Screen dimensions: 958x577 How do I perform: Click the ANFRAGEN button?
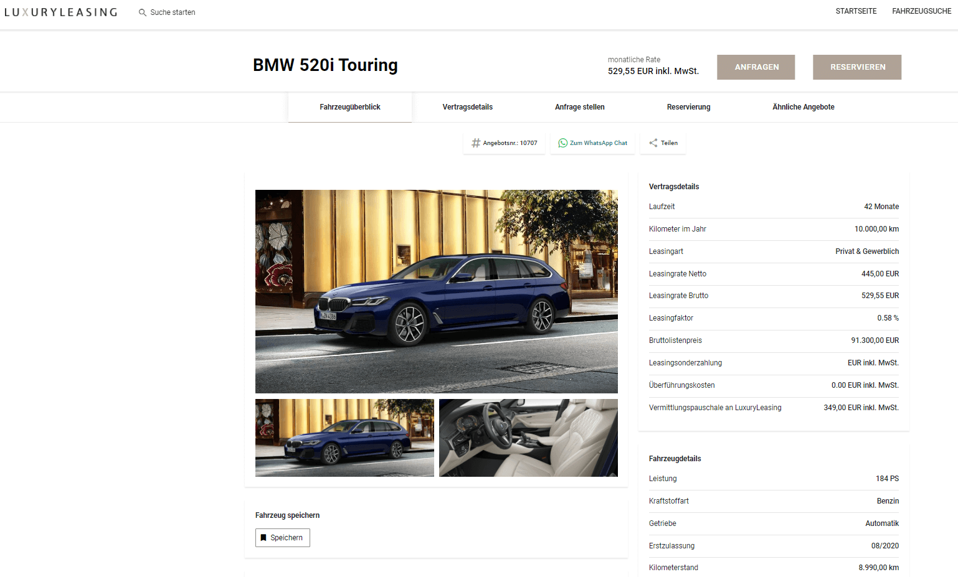click(756, 67)
